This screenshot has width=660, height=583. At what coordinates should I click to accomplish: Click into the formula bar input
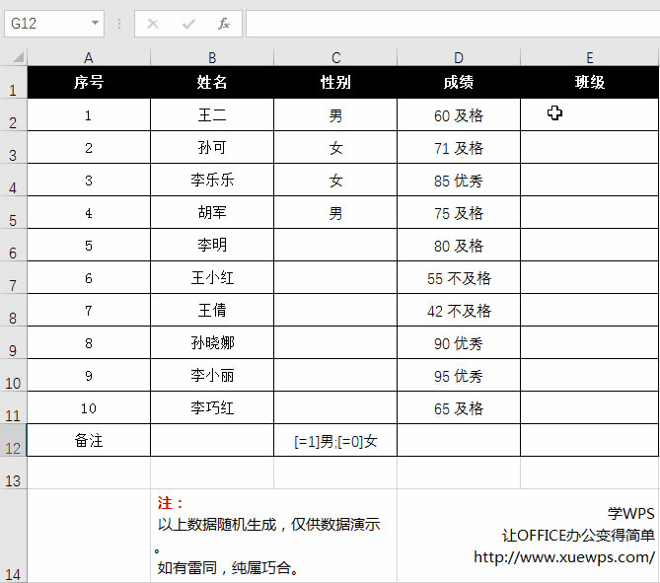453,24
